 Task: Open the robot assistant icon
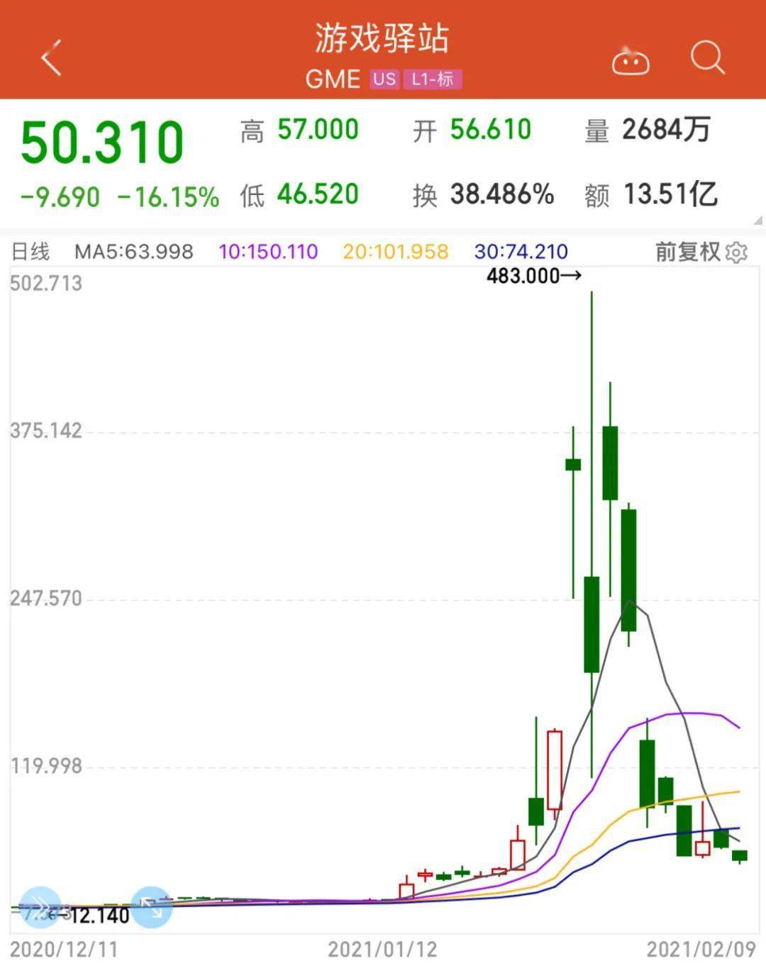tap(631, 61)
